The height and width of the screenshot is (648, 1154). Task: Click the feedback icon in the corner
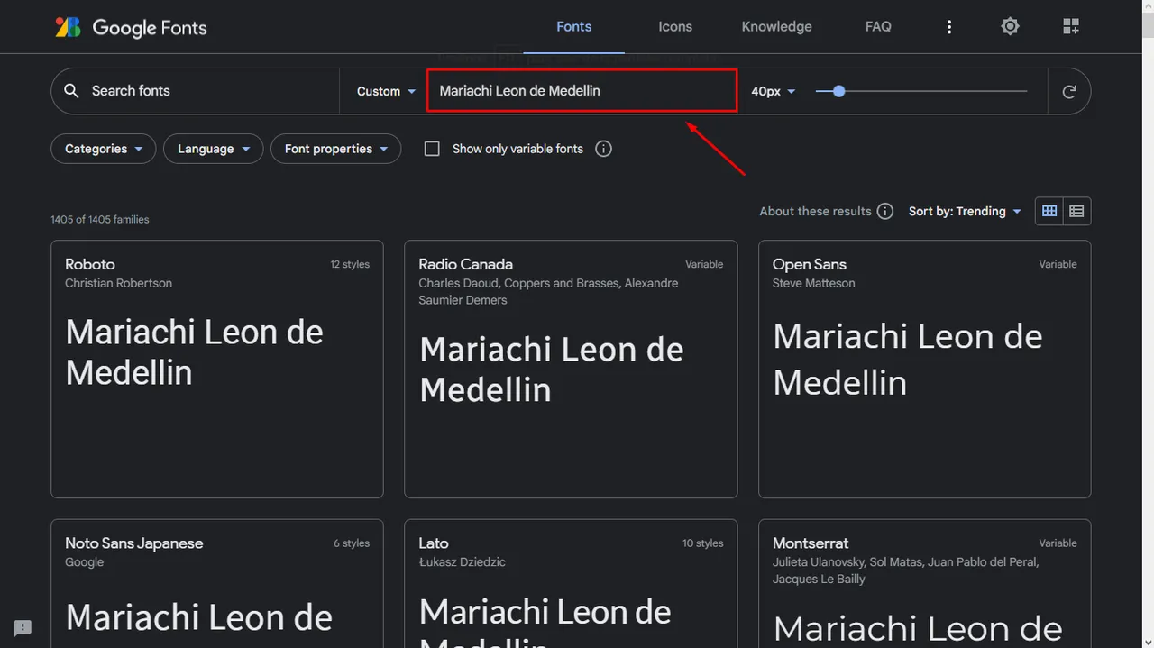click(23, 627)
